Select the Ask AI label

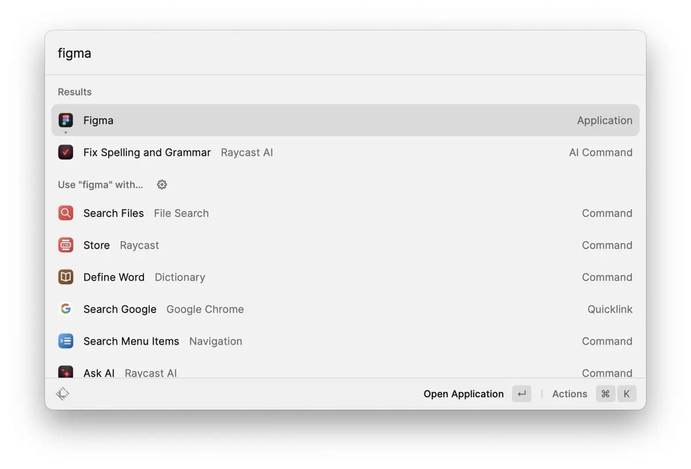pyautogui.click(x=99, y=373)
